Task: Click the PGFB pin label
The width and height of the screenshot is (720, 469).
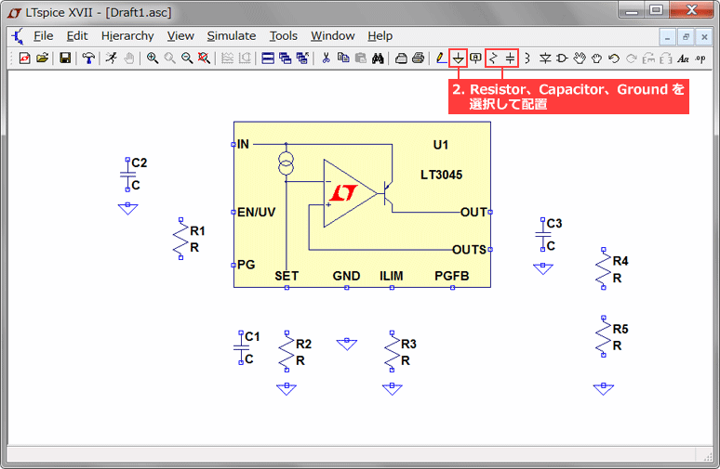Action: 452,276
